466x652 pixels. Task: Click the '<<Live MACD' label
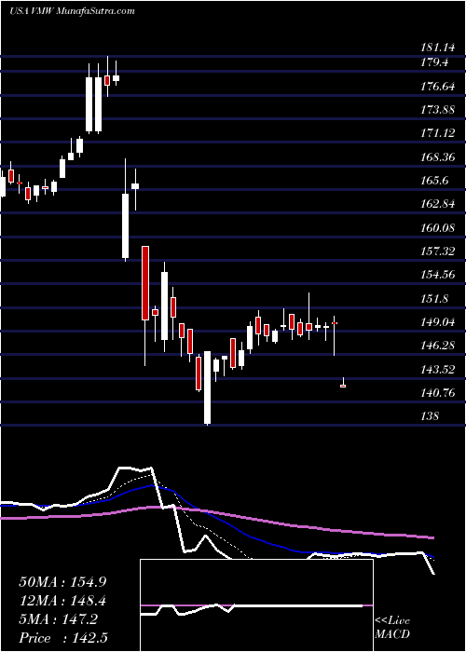[x=392, y=628]
